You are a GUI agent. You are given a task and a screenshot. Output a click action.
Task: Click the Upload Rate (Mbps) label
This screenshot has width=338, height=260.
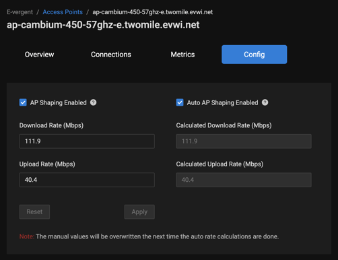pos(47,164)
